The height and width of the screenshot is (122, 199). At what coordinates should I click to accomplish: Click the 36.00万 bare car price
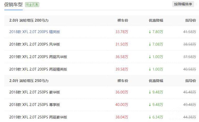coord(122,92)
